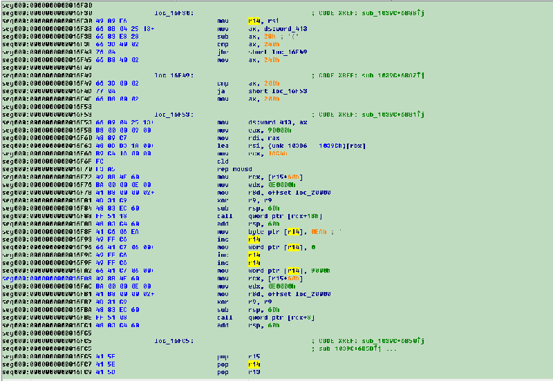553x381 pixels.
Task: Follow first CODE XREF beside loc_16FC5
Action: [393, 341]
